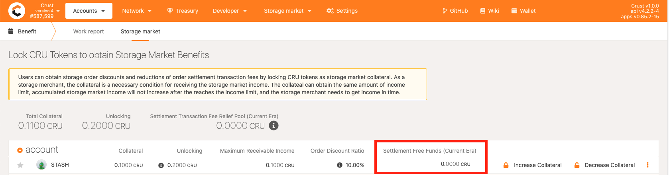Toggle the favorite star for STASH

click(x=20, y=165)
